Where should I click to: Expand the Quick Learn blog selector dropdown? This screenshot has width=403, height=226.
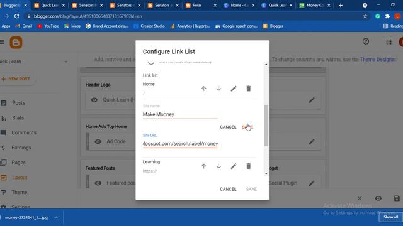click(66, 62)
